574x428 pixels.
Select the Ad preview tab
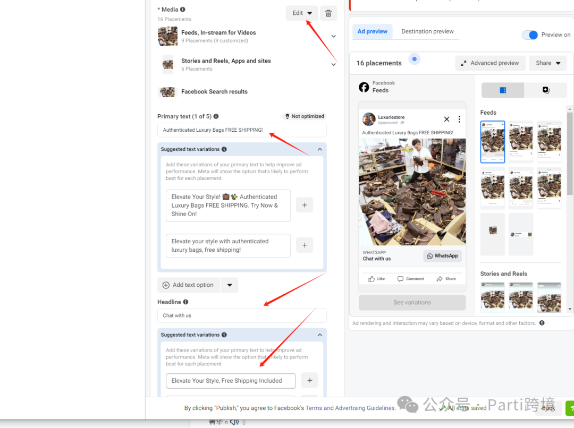click(x=372, y=31)
